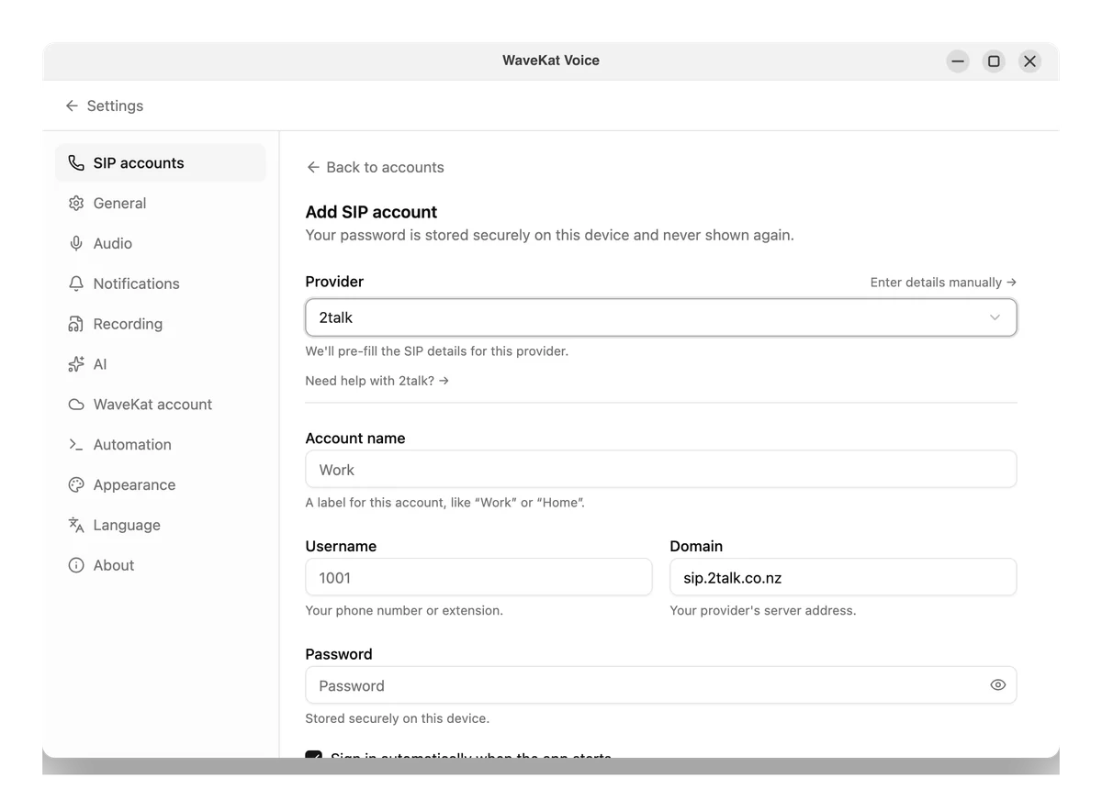
Task: Maximize the WaveKat Voice window
Action: click(994, 61)
